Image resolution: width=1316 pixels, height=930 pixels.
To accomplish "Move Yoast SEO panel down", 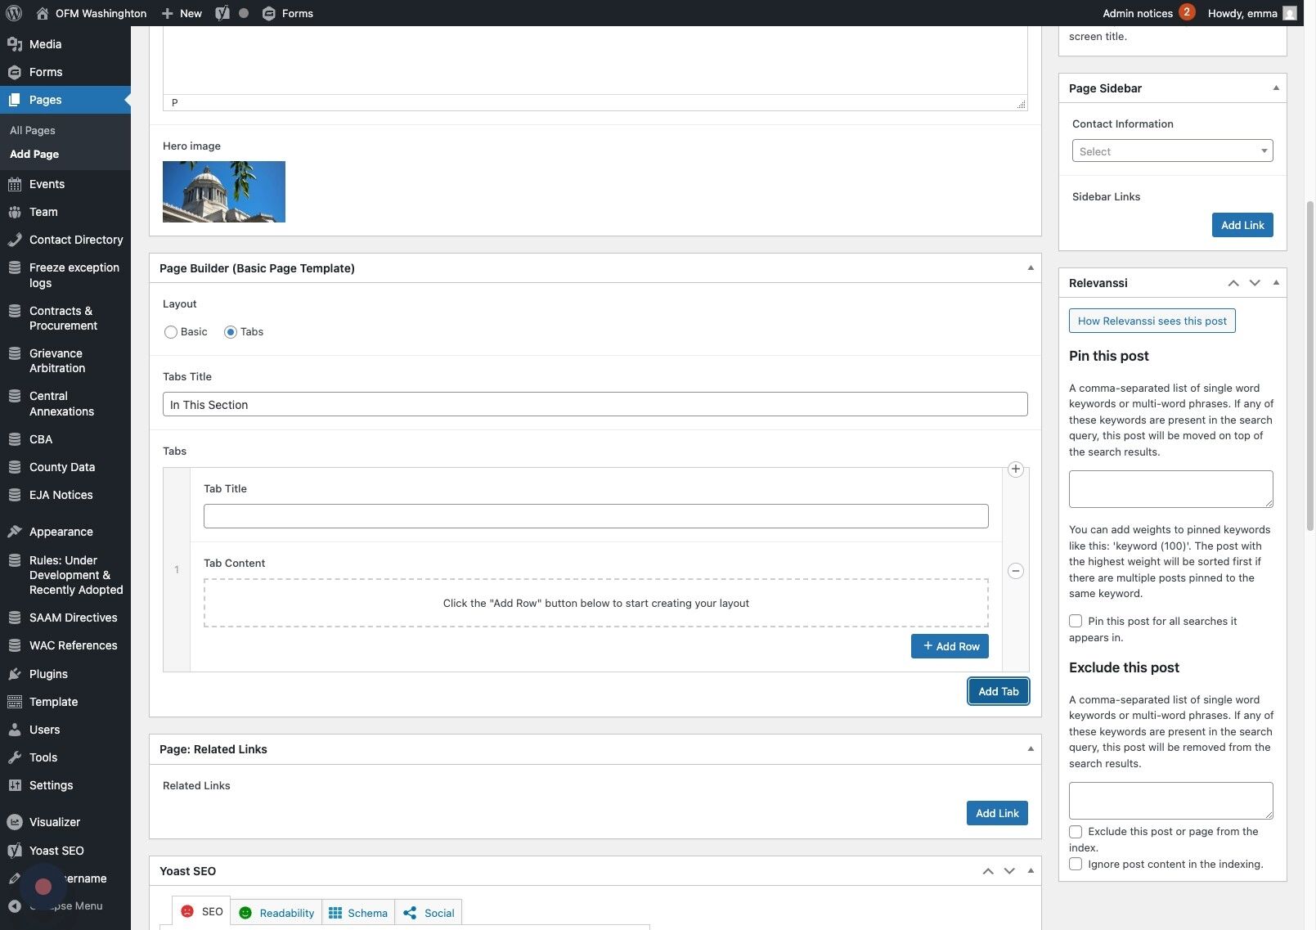I will point(1009,871).
